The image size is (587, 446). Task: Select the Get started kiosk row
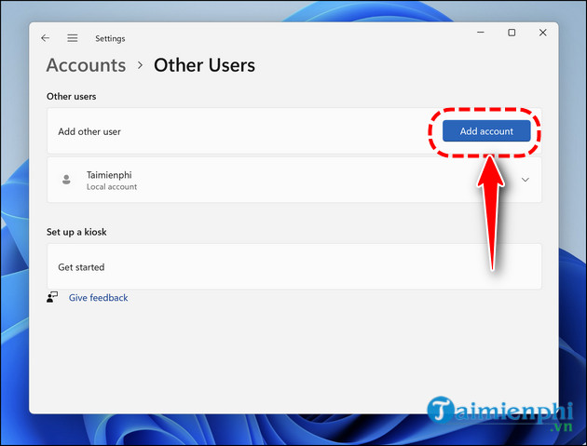(294, 267)
